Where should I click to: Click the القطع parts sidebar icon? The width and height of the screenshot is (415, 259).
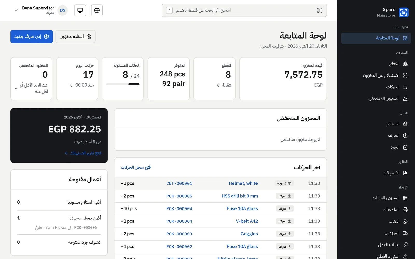point(405,64)
